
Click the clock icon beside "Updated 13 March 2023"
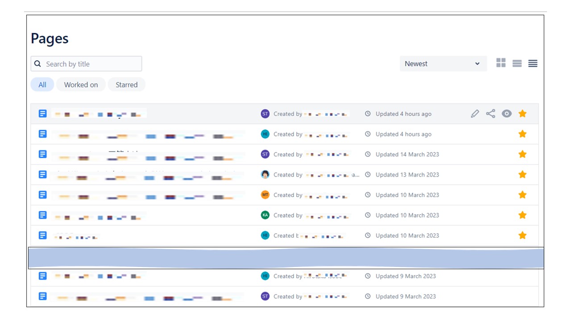click(368, 175)
